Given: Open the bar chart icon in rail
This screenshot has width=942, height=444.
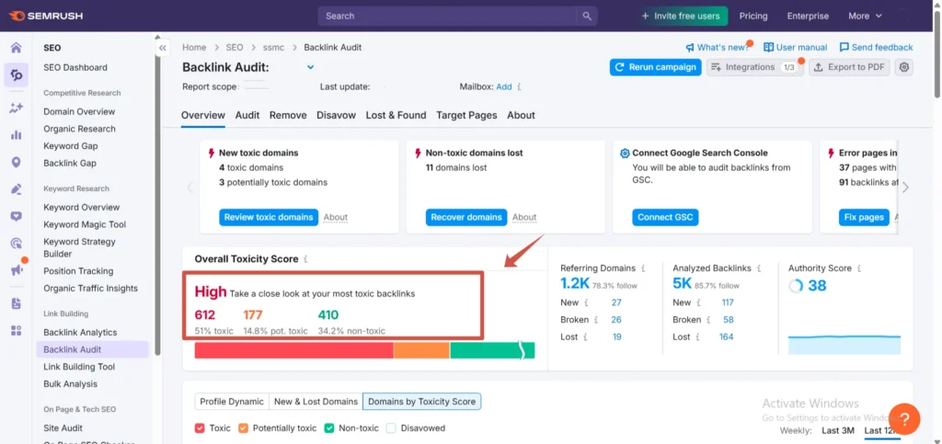Looking at the screenshot, I should (17, 135).
